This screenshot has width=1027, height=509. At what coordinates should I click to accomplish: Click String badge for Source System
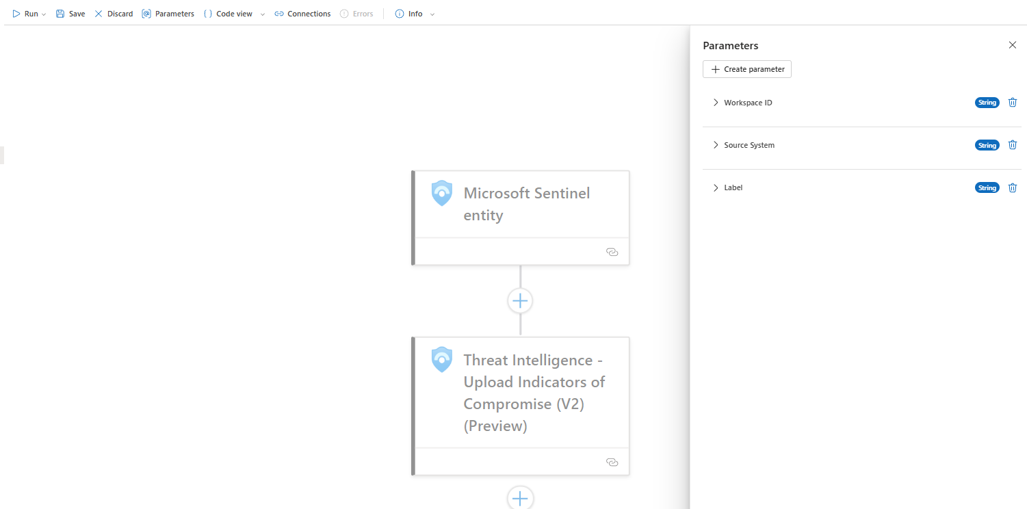coord(987,145)
